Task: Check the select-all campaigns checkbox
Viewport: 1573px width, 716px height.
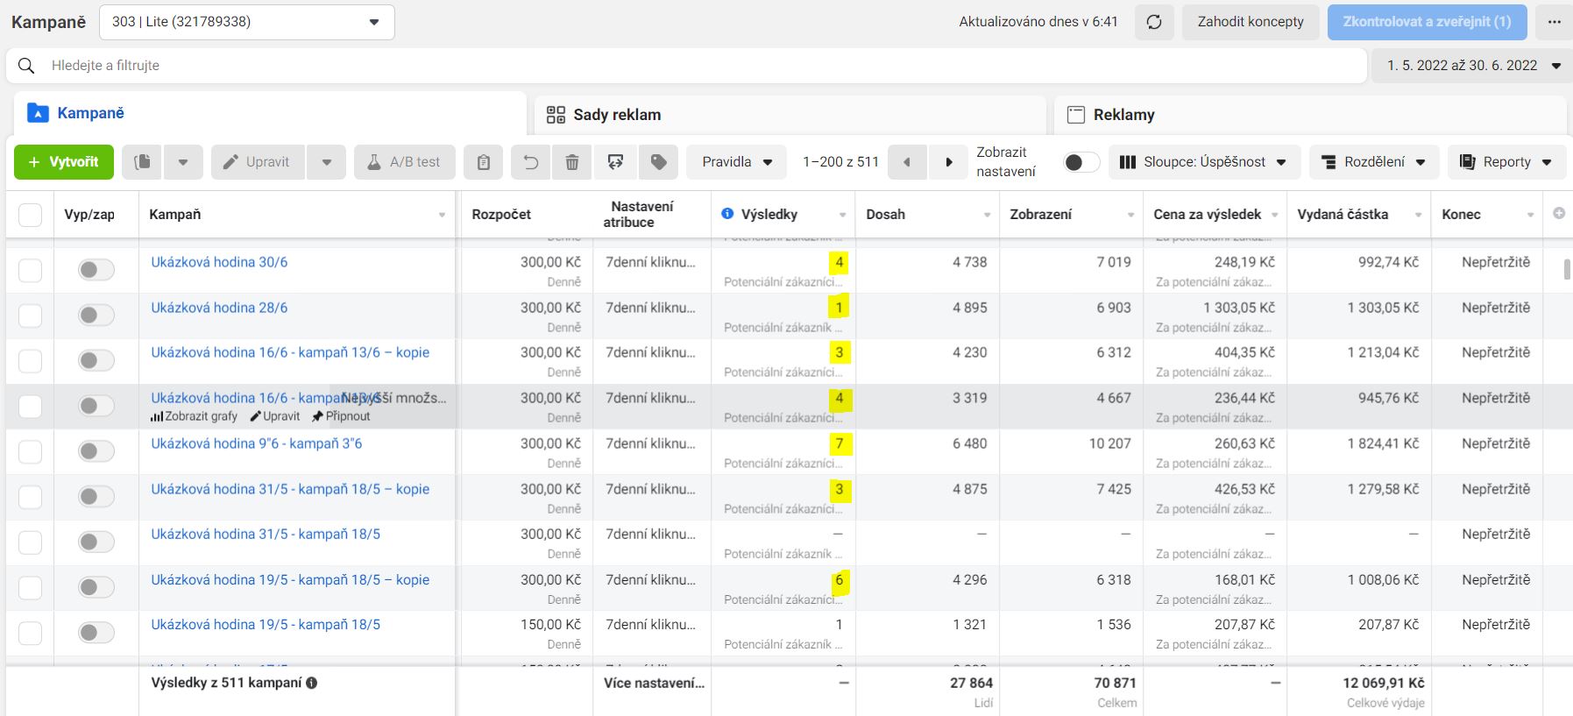Action: pos(31,215)
